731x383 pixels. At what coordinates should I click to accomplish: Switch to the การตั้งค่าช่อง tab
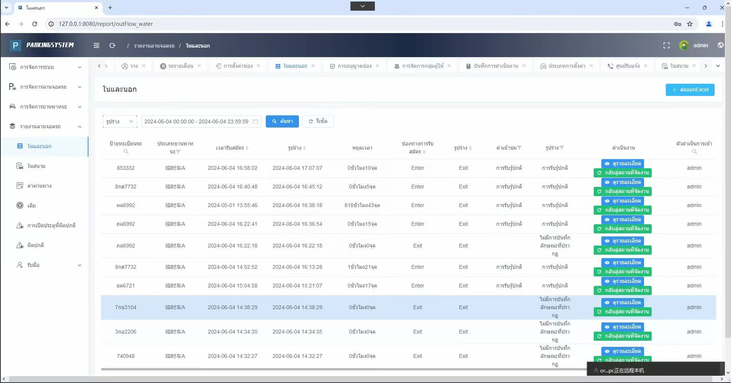pyautogui.click(x=238, y=66)
